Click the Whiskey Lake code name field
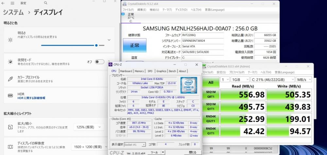 tap(140, 83)
